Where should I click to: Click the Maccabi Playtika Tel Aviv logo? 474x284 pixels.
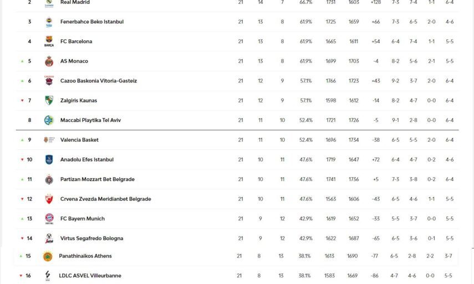click(x=49, y=120)
